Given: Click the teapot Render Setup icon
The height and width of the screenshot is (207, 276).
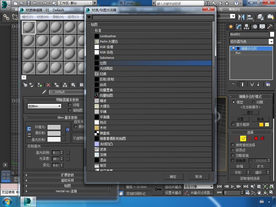Looking at the screenshot, I should pyautogui.click(x=270, y=17).
